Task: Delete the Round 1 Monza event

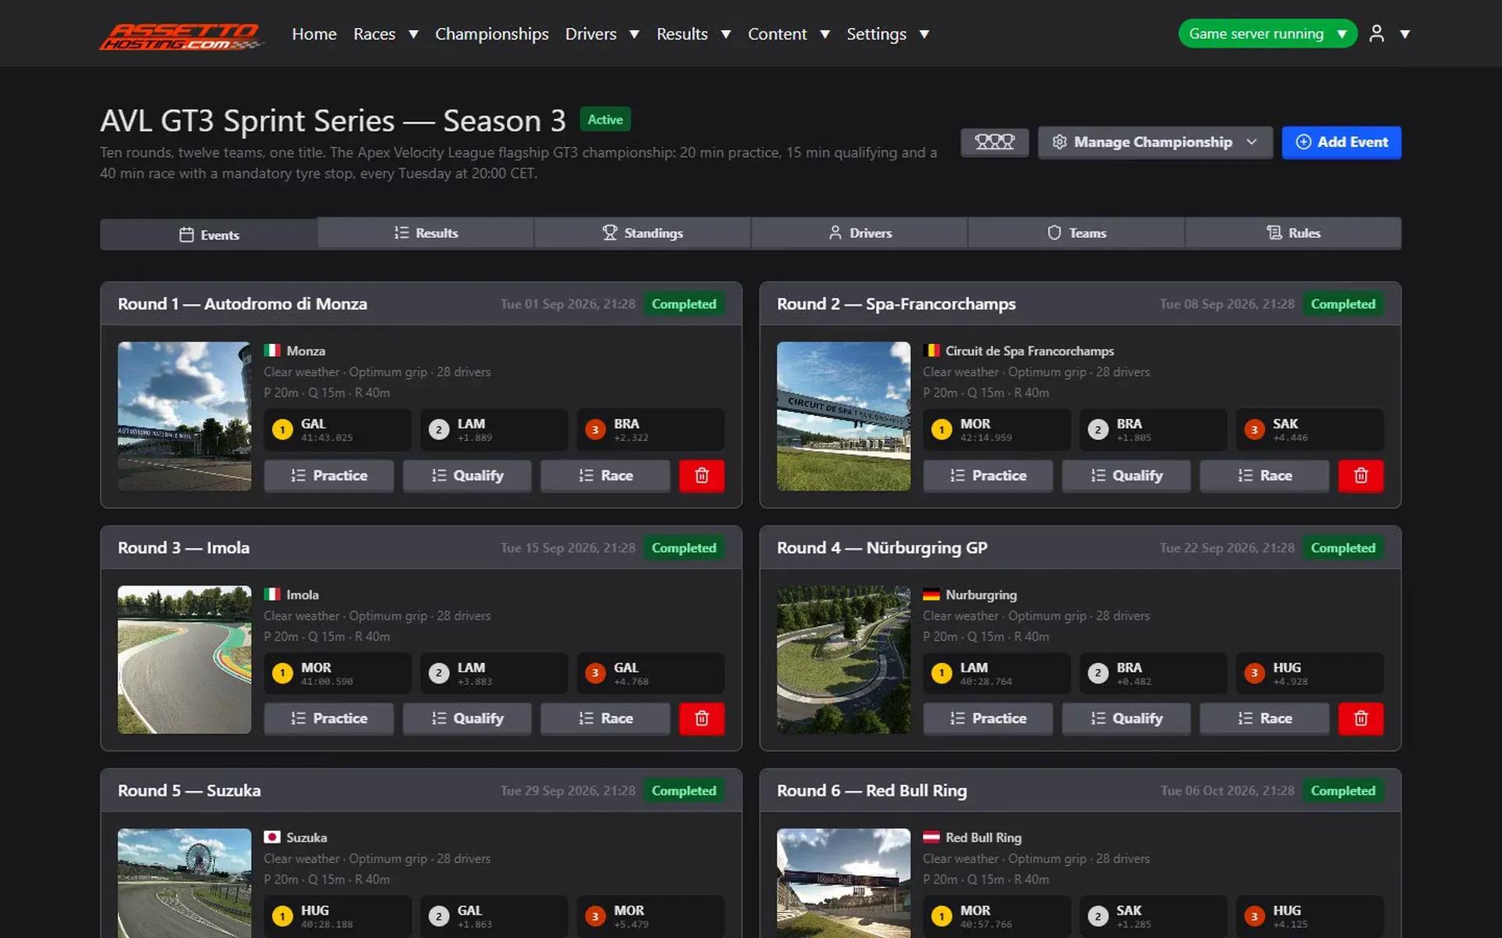Action: [x=702, y=475]
